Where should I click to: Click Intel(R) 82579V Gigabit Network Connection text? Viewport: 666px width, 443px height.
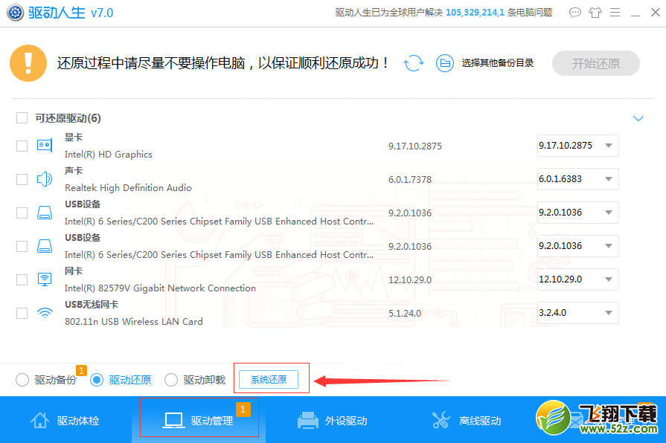pos(160,288)
